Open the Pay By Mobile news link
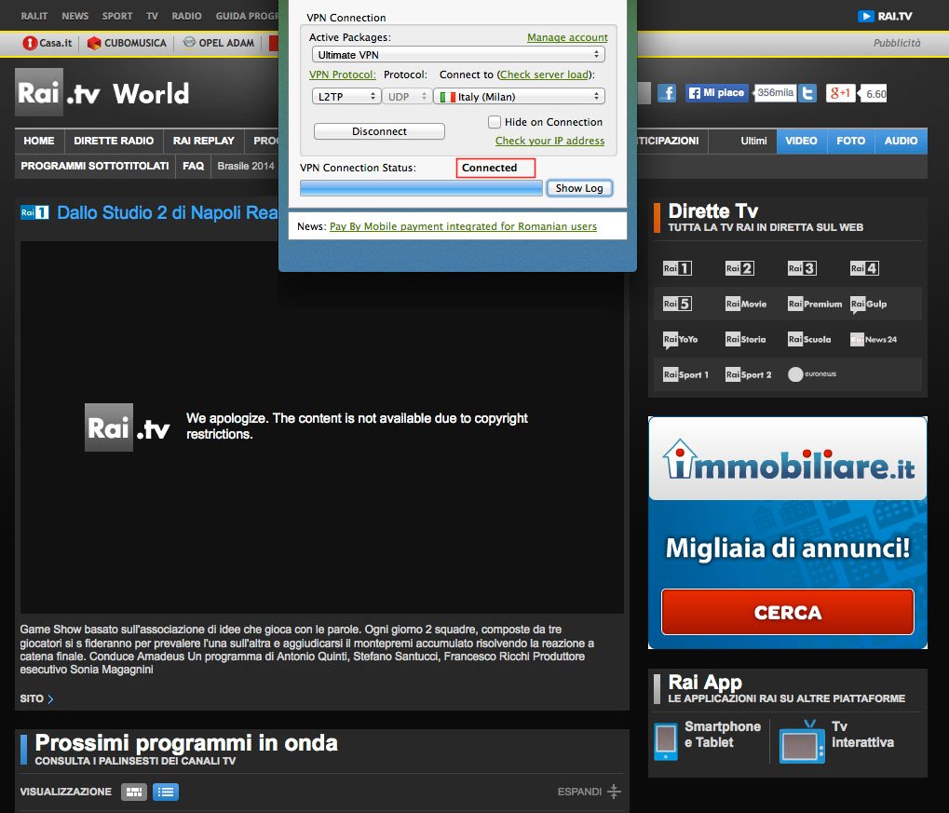Viewport: 949px width, 813px height. pyautogui.click(x=463, y=226)
